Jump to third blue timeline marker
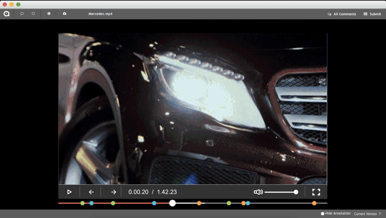Screen dimensions: 386x218 pyautogui.click(x=248, y=203)
